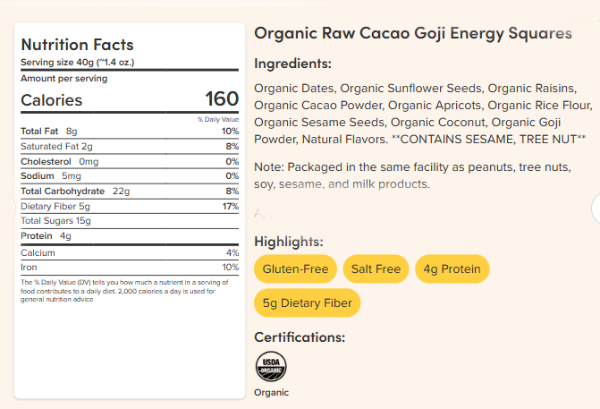
Task: Click the 5g Dietary Fiber highlight tag
Action: click(x=308, y=303)
